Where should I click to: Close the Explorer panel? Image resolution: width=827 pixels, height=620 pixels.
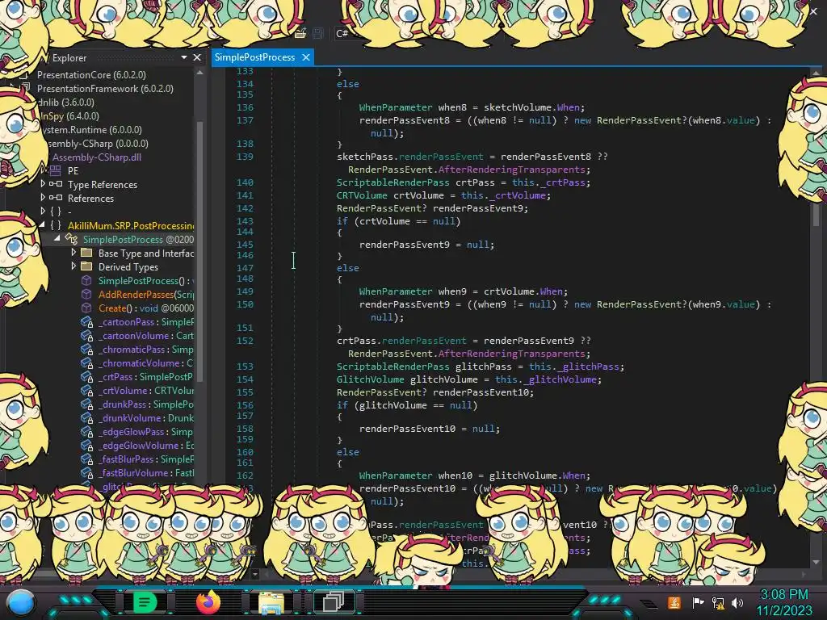click(x=197, y=57)
